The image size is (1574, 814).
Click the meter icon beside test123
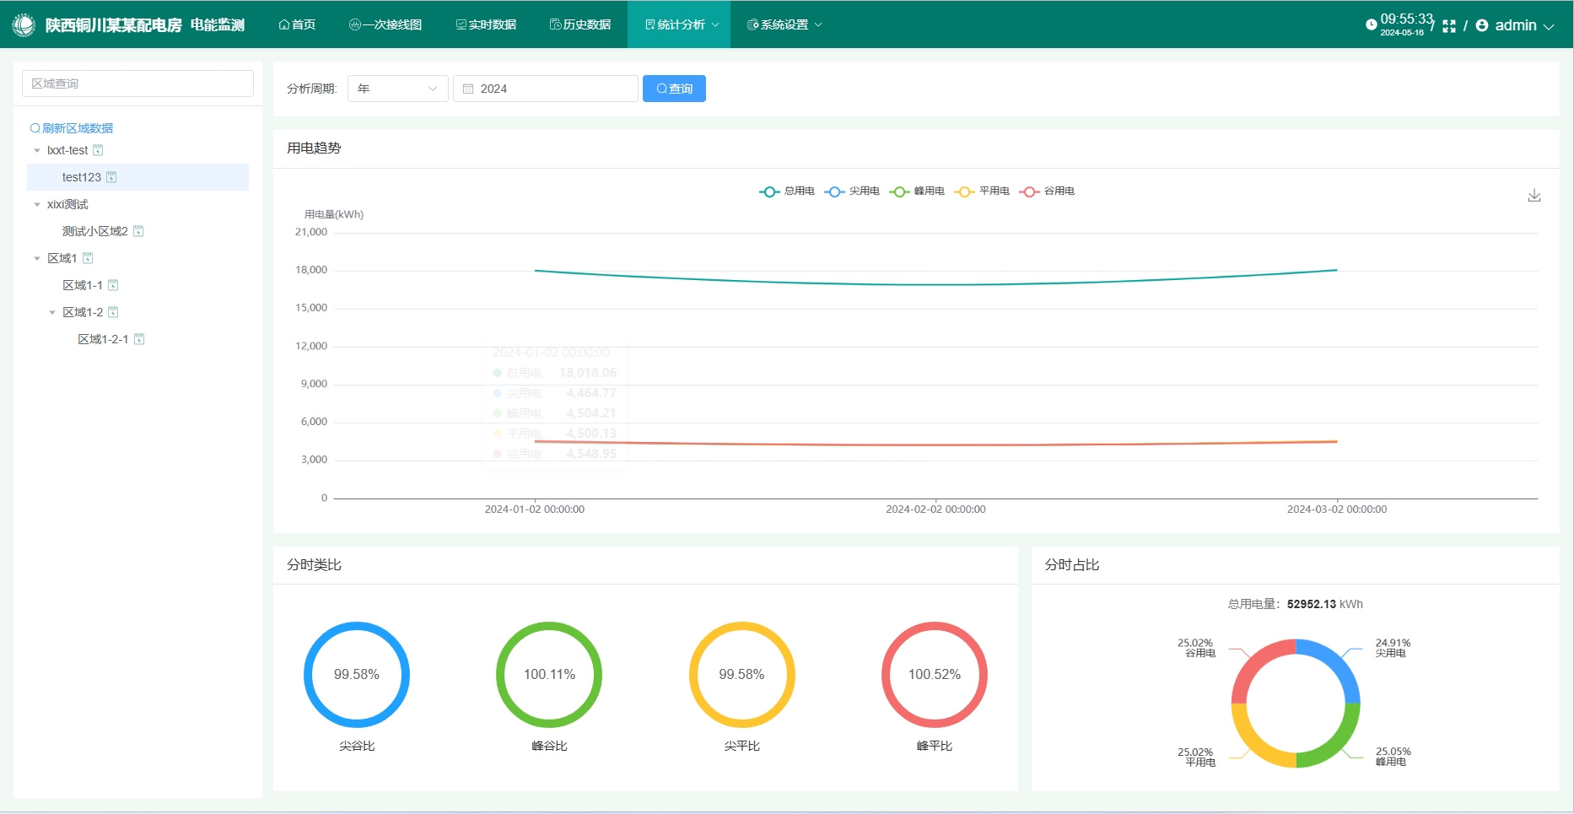111,177
